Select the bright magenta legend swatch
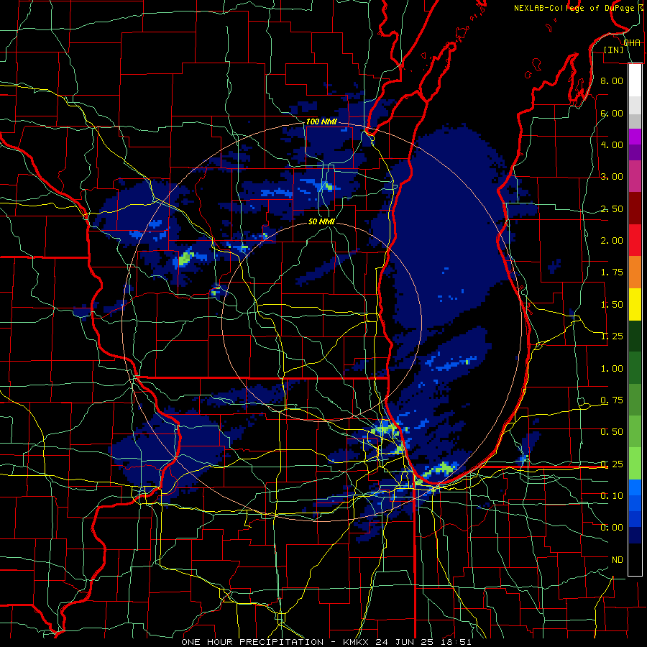This screenshot has width=647, height=647. click(635, 137)
